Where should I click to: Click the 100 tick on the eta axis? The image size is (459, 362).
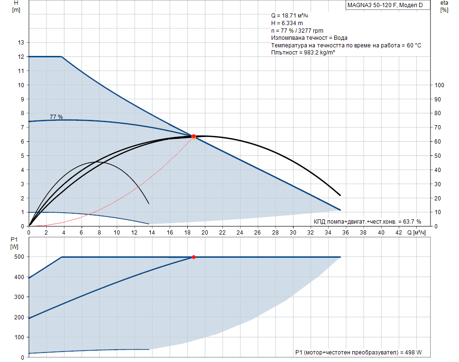[439, 85]
